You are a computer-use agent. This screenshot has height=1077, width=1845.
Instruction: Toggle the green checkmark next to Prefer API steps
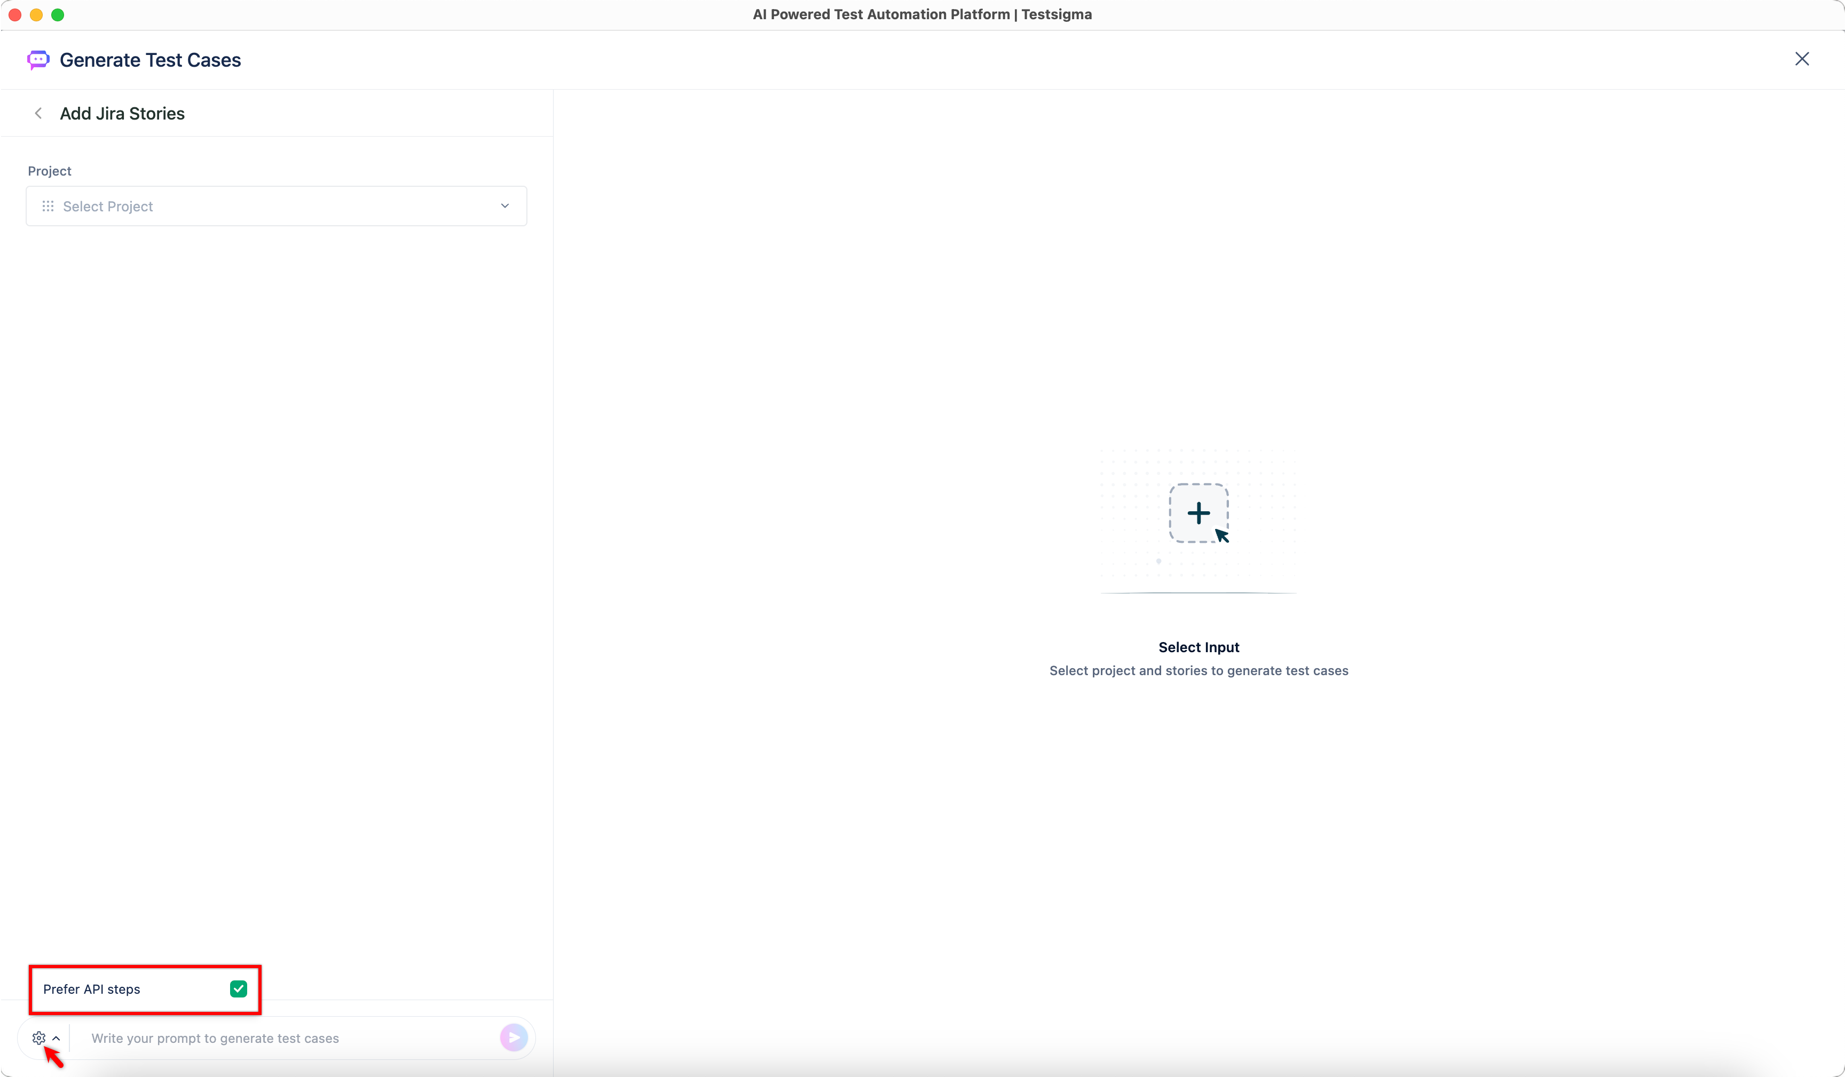pyautogui.click(x=238, y=988)
